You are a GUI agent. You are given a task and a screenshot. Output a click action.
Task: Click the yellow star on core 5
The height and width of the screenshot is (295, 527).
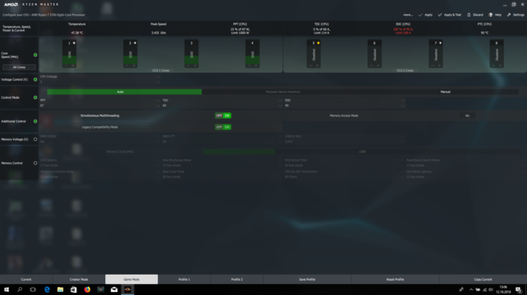coord(318,43)
